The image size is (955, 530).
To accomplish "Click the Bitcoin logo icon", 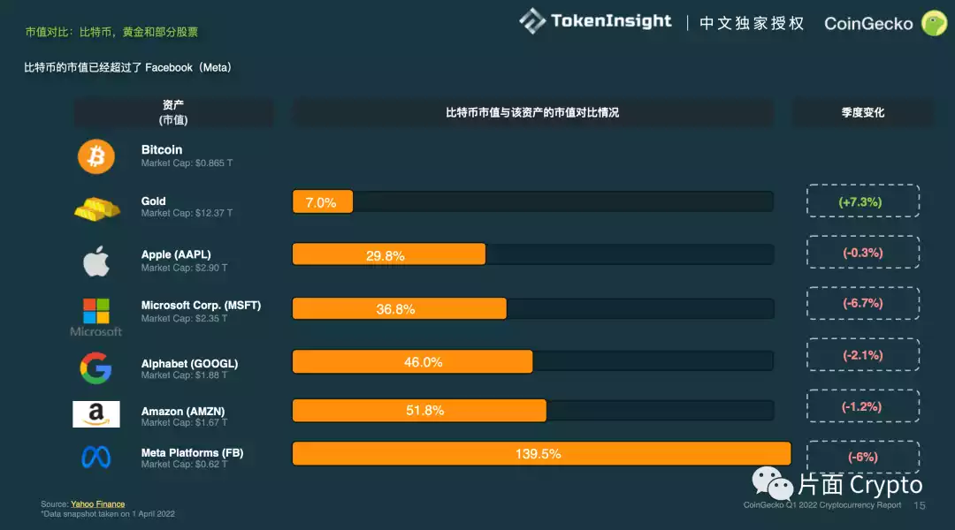I will point(96,157).
